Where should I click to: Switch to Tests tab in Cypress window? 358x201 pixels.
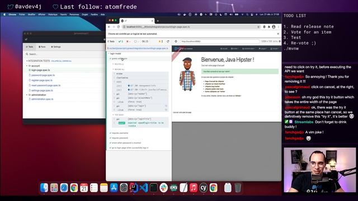(30, 47)
